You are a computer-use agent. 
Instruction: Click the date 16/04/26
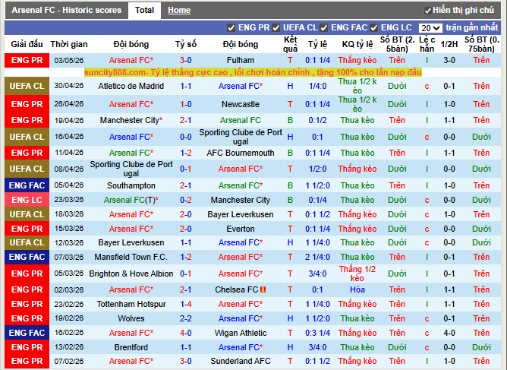69,137
